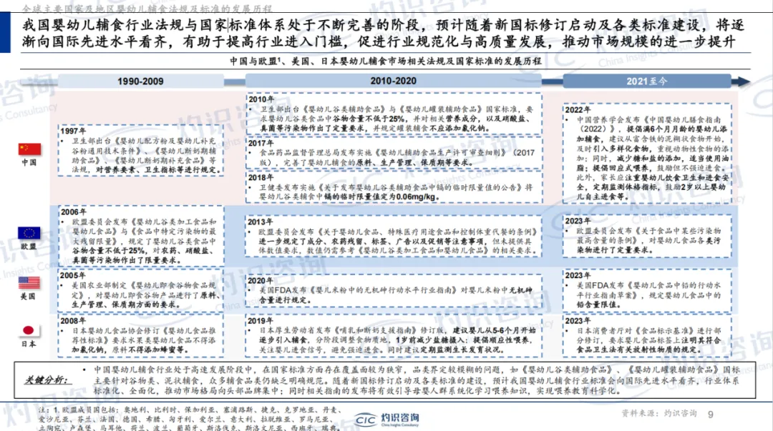The width and height of the screenshot is (773, 431).
Task: Click the 2022年 heading
Action: 578,109
